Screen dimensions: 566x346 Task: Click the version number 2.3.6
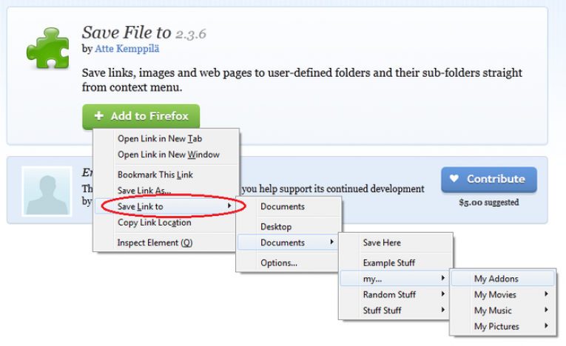pos(191,34)
